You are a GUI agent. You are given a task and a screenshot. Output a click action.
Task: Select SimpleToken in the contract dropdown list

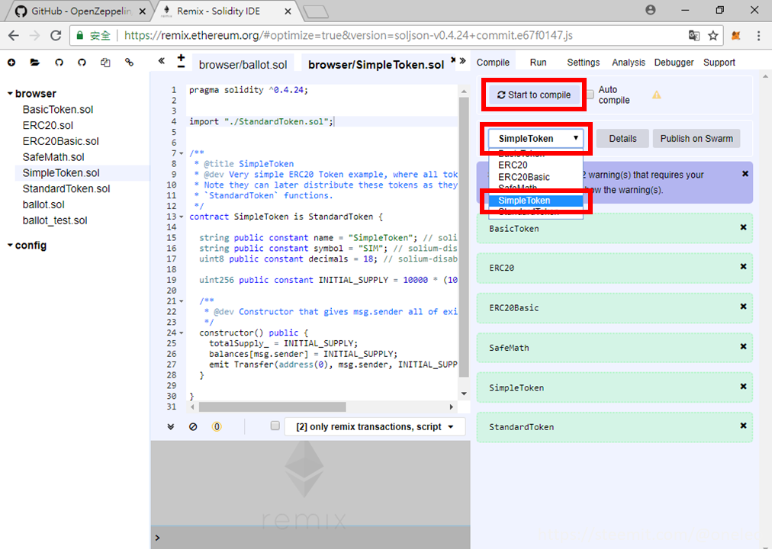(x=535, y=201)
